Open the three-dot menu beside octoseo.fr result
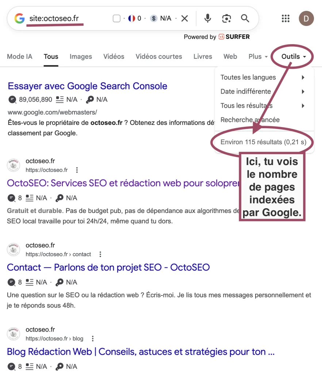Image resolution: width=322 pixels, height=374 pixels. (77, 170)
